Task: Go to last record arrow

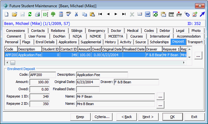Action: (124, 14)
